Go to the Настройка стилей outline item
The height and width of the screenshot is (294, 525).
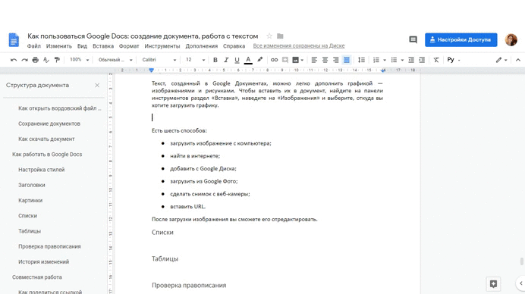pyautogui.click(x=42, y=170)
